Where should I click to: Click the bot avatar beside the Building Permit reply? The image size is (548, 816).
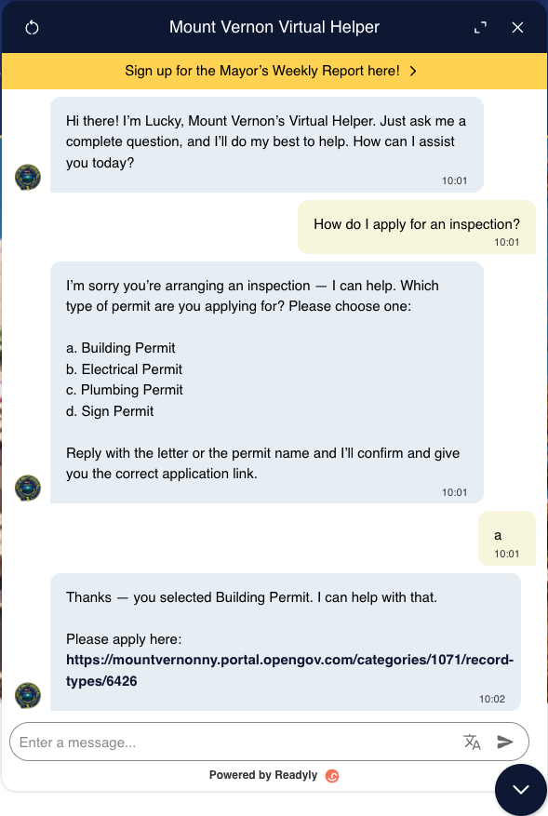[x=28, y=695]
